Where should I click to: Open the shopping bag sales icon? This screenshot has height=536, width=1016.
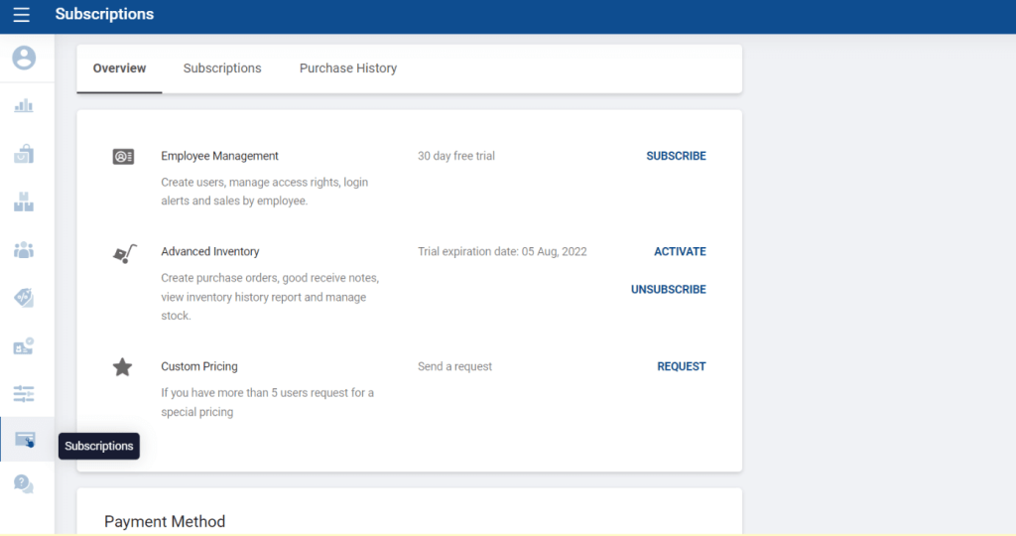24,154
